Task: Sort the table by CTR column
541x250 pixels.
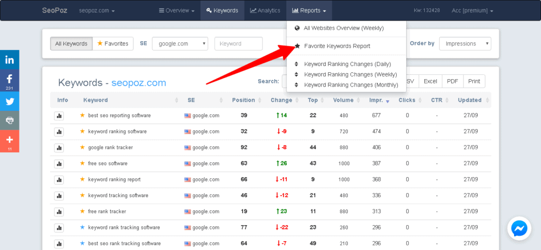Action: tap(439, 100)
